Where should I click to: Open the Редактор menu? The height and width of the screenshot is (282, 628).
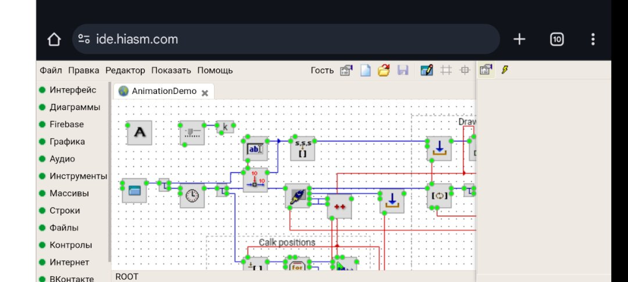(126, 71)
